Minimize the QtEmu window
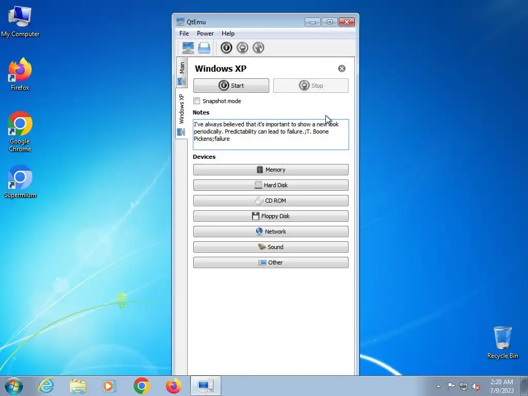Viewport: 528px width, 396px height. 312,22
